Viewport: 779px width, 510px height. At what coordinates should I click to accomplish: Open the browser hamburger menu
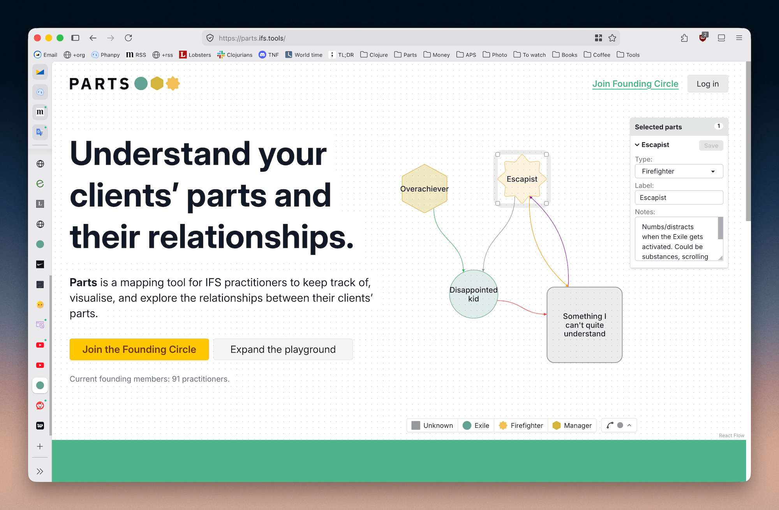point(739,38)
